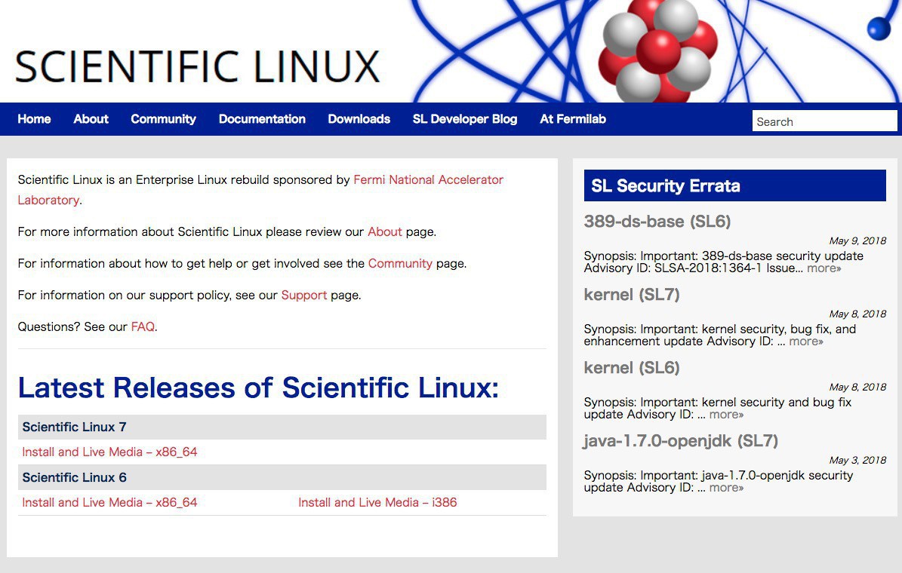This screenshot has width=902, height=573.
Task: Open the java-1.7.0-openjdk (SL7) erratum
Action: [x=681, y=441]
